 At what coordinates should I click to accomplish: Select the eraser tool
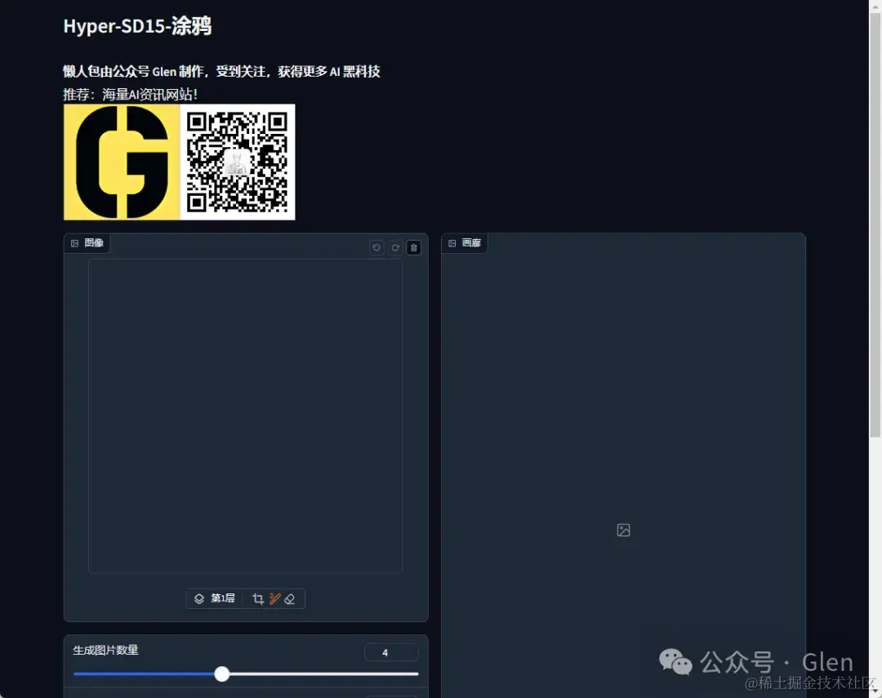point(290,599)
